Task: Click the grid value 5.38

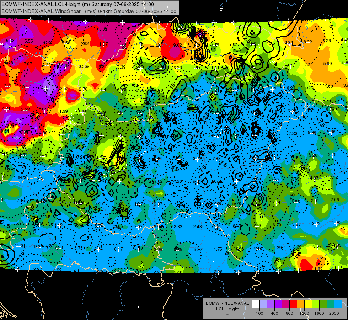Action: click(42, 178)
